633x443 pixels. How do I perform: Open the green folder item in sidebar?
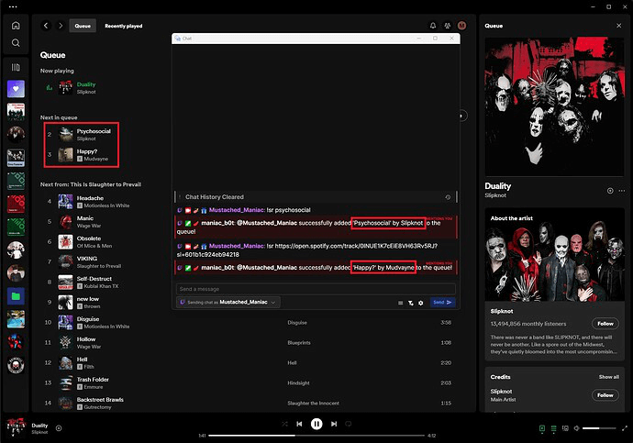click(16, 296)
